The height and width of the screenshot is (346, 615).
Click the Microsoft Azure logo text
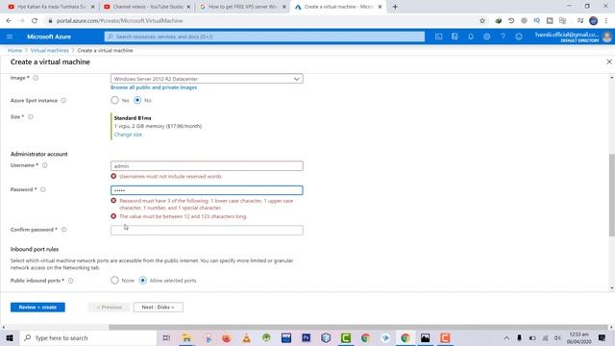pos(49,37)
